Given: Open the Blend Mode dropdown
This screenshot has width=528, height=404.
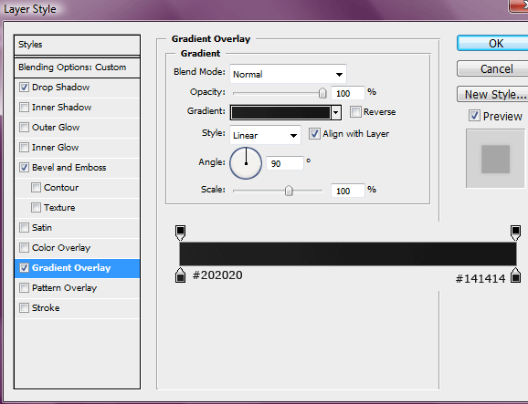Looking at the screenshot, I should pyautogui.click(x=288, y=74).
